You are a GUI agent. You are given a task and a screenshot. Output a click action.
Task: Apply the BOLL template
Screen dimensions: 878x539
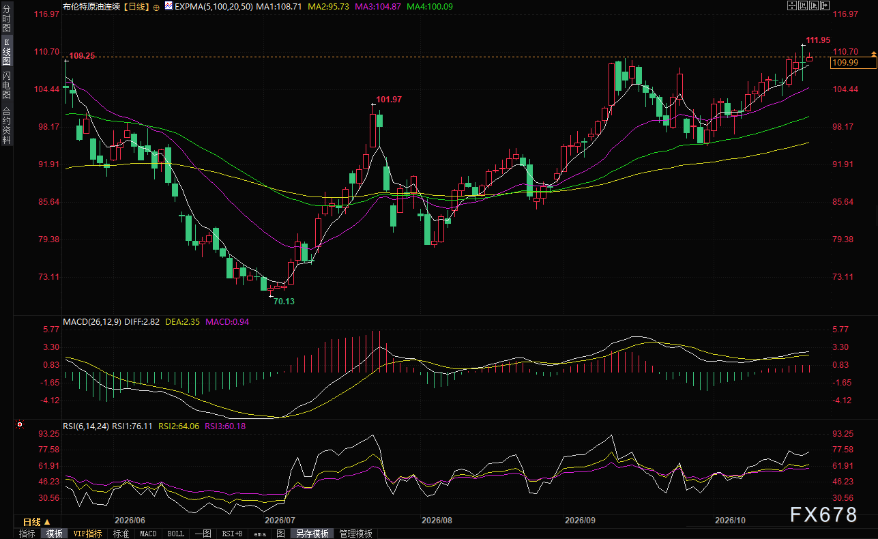pos(175,534)
